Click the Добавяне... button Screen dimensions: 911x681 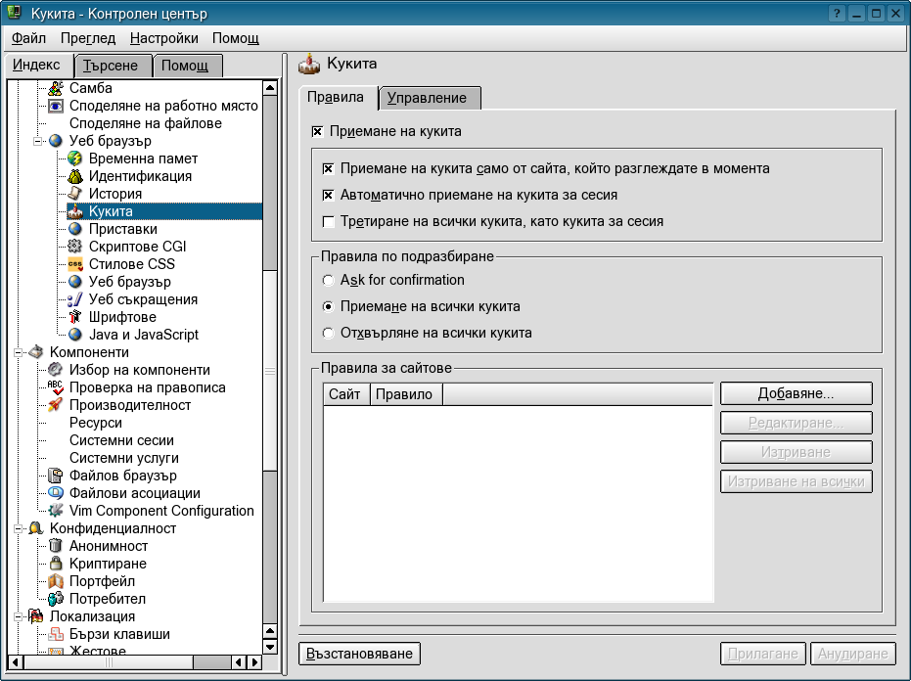(796, 393)
